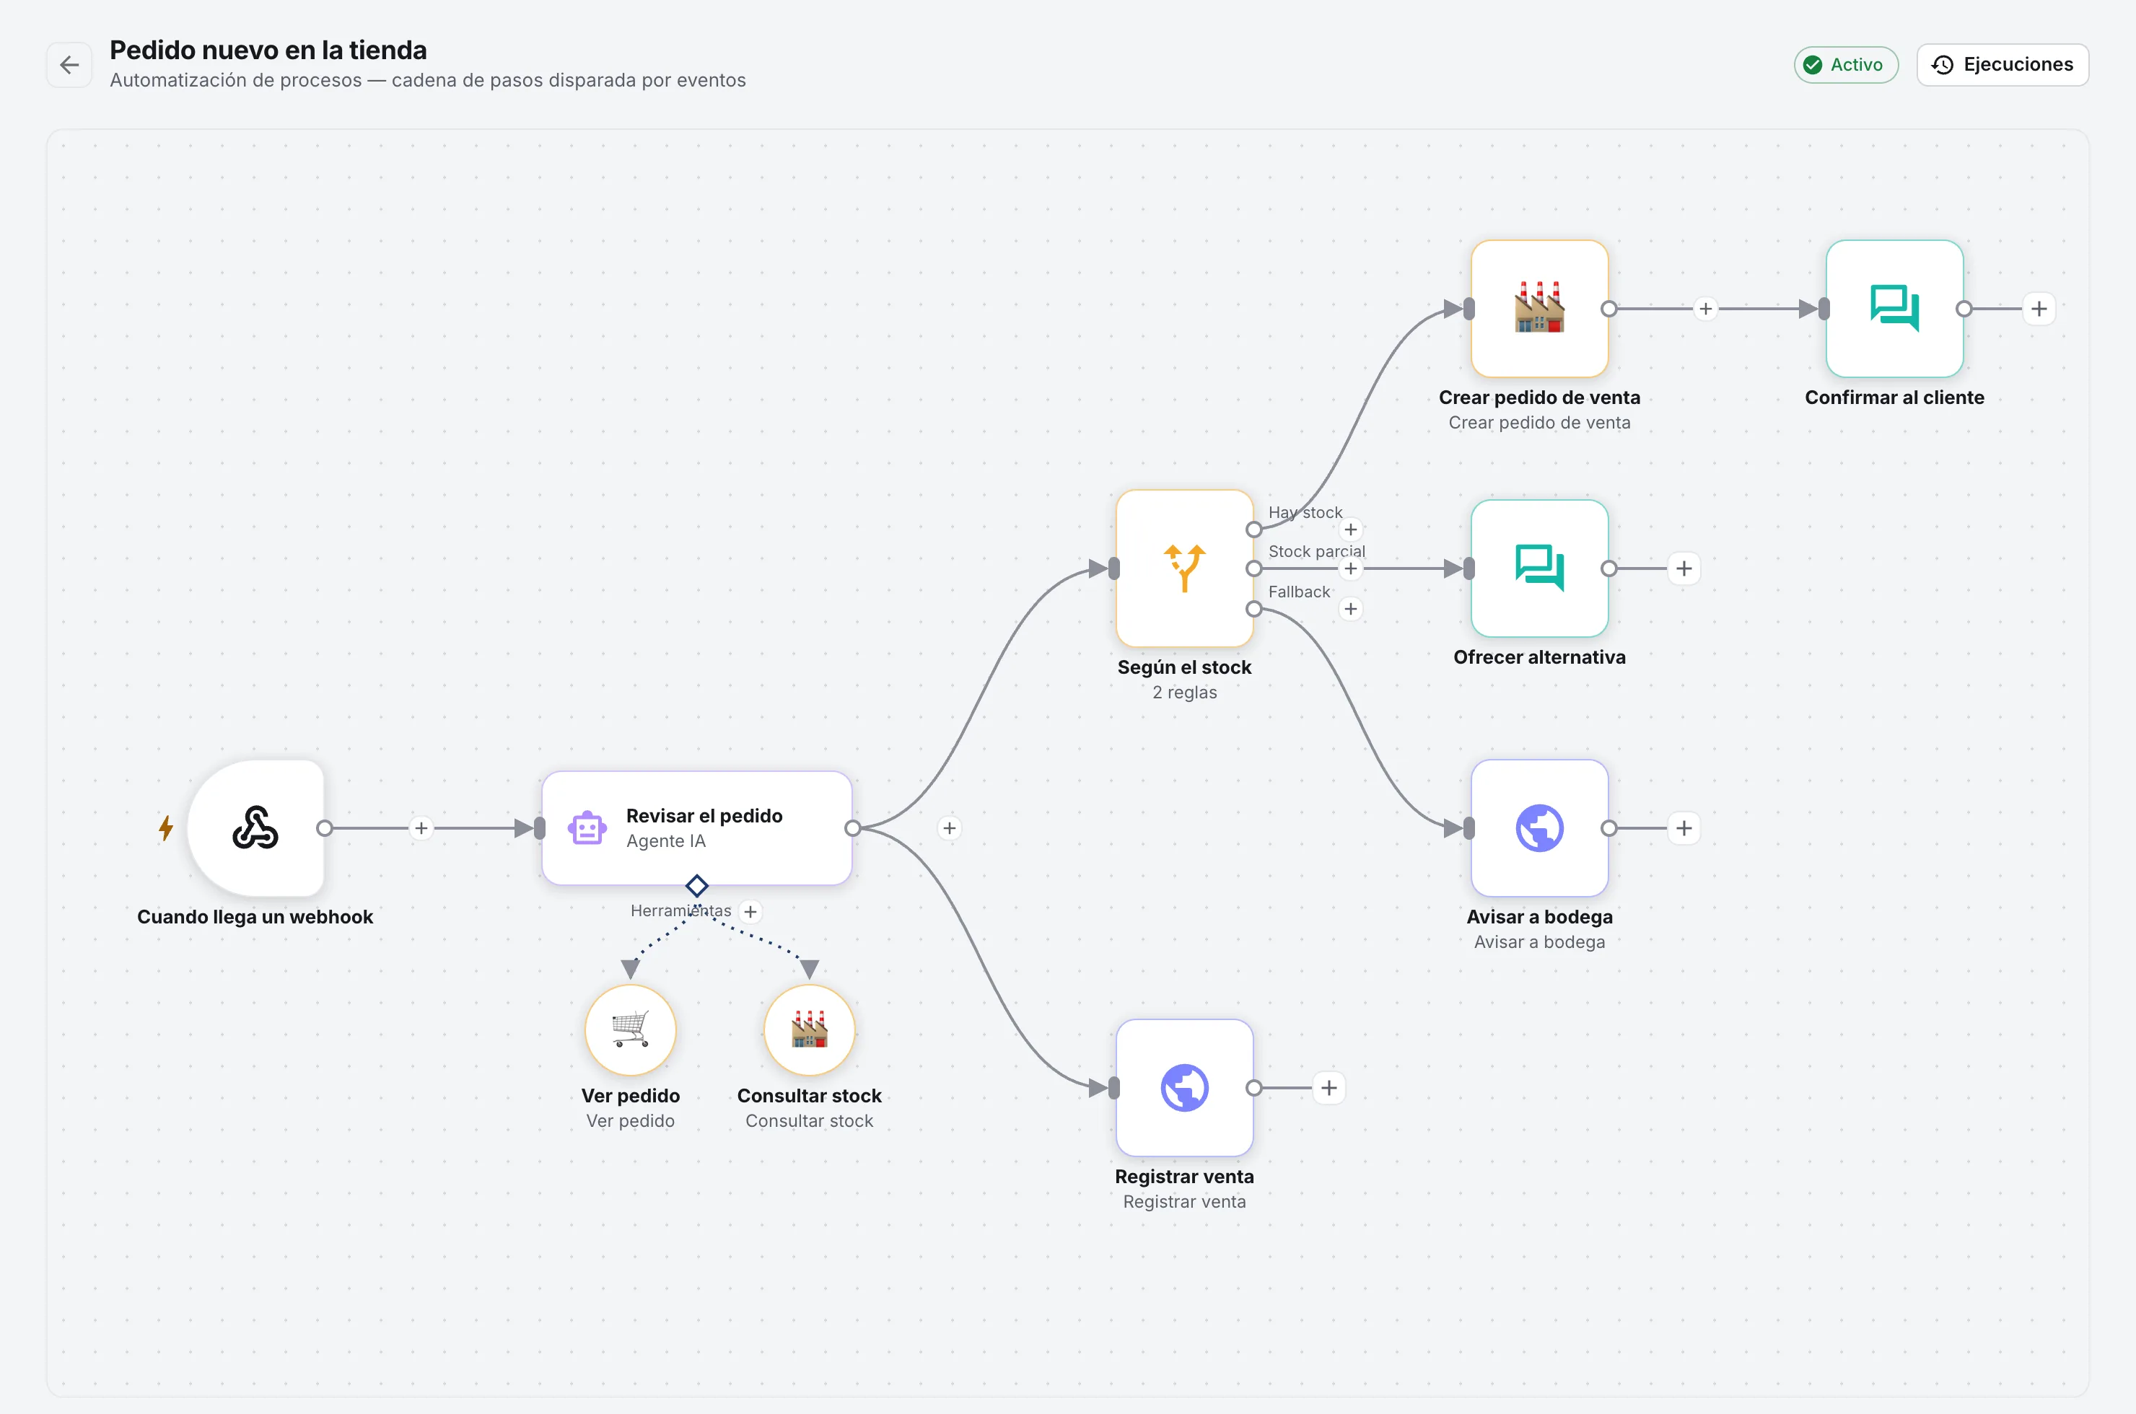Click the back arrow button

point(69,65)
